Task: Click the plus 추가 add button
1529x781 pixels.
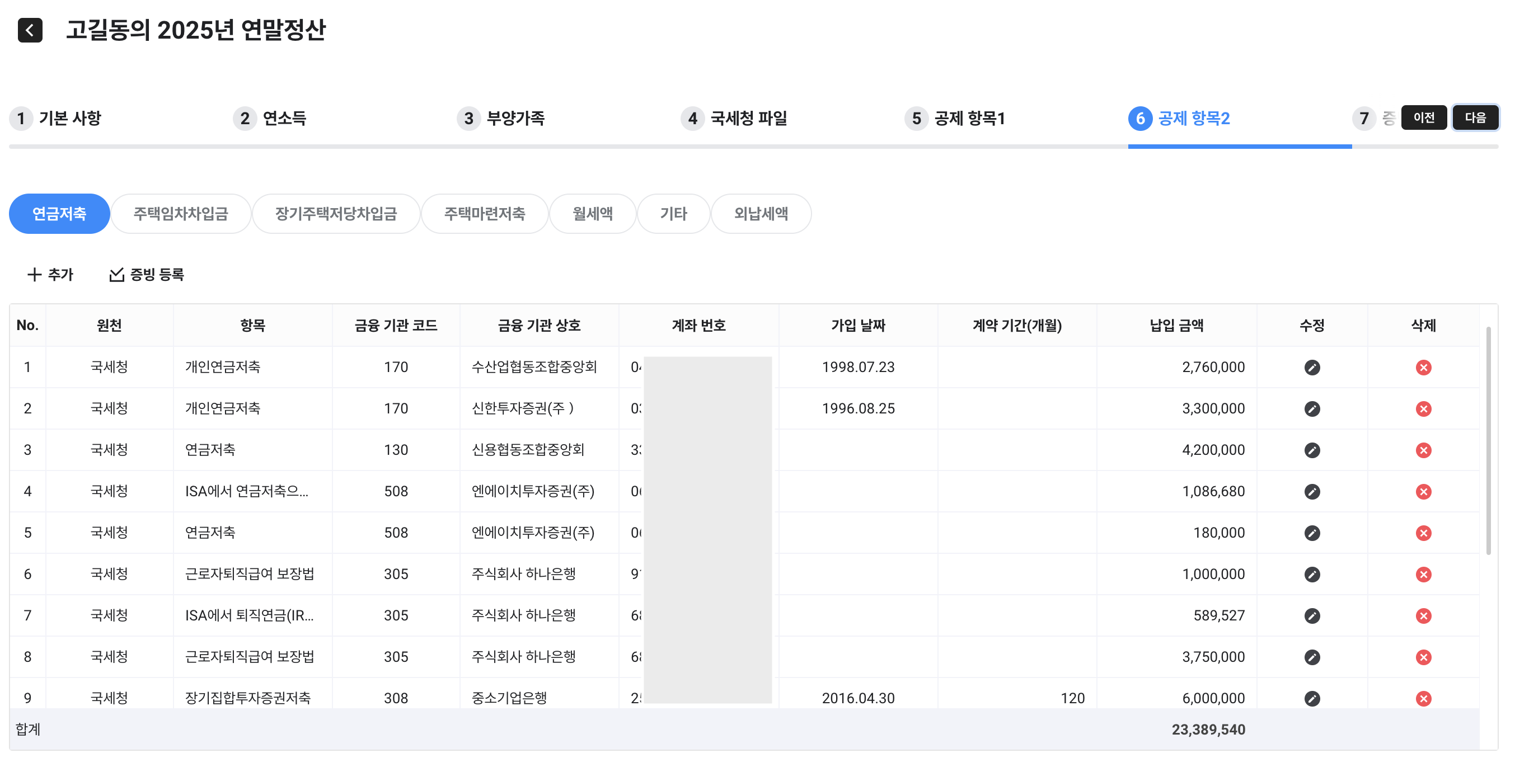Action: (x=50, y=274)
